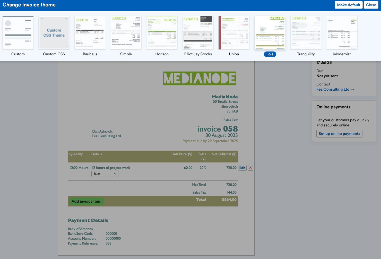Screen dimensions: 381x259
Task: Open the Fez Consulting Ltd contact link
Action: pos(335,89)
